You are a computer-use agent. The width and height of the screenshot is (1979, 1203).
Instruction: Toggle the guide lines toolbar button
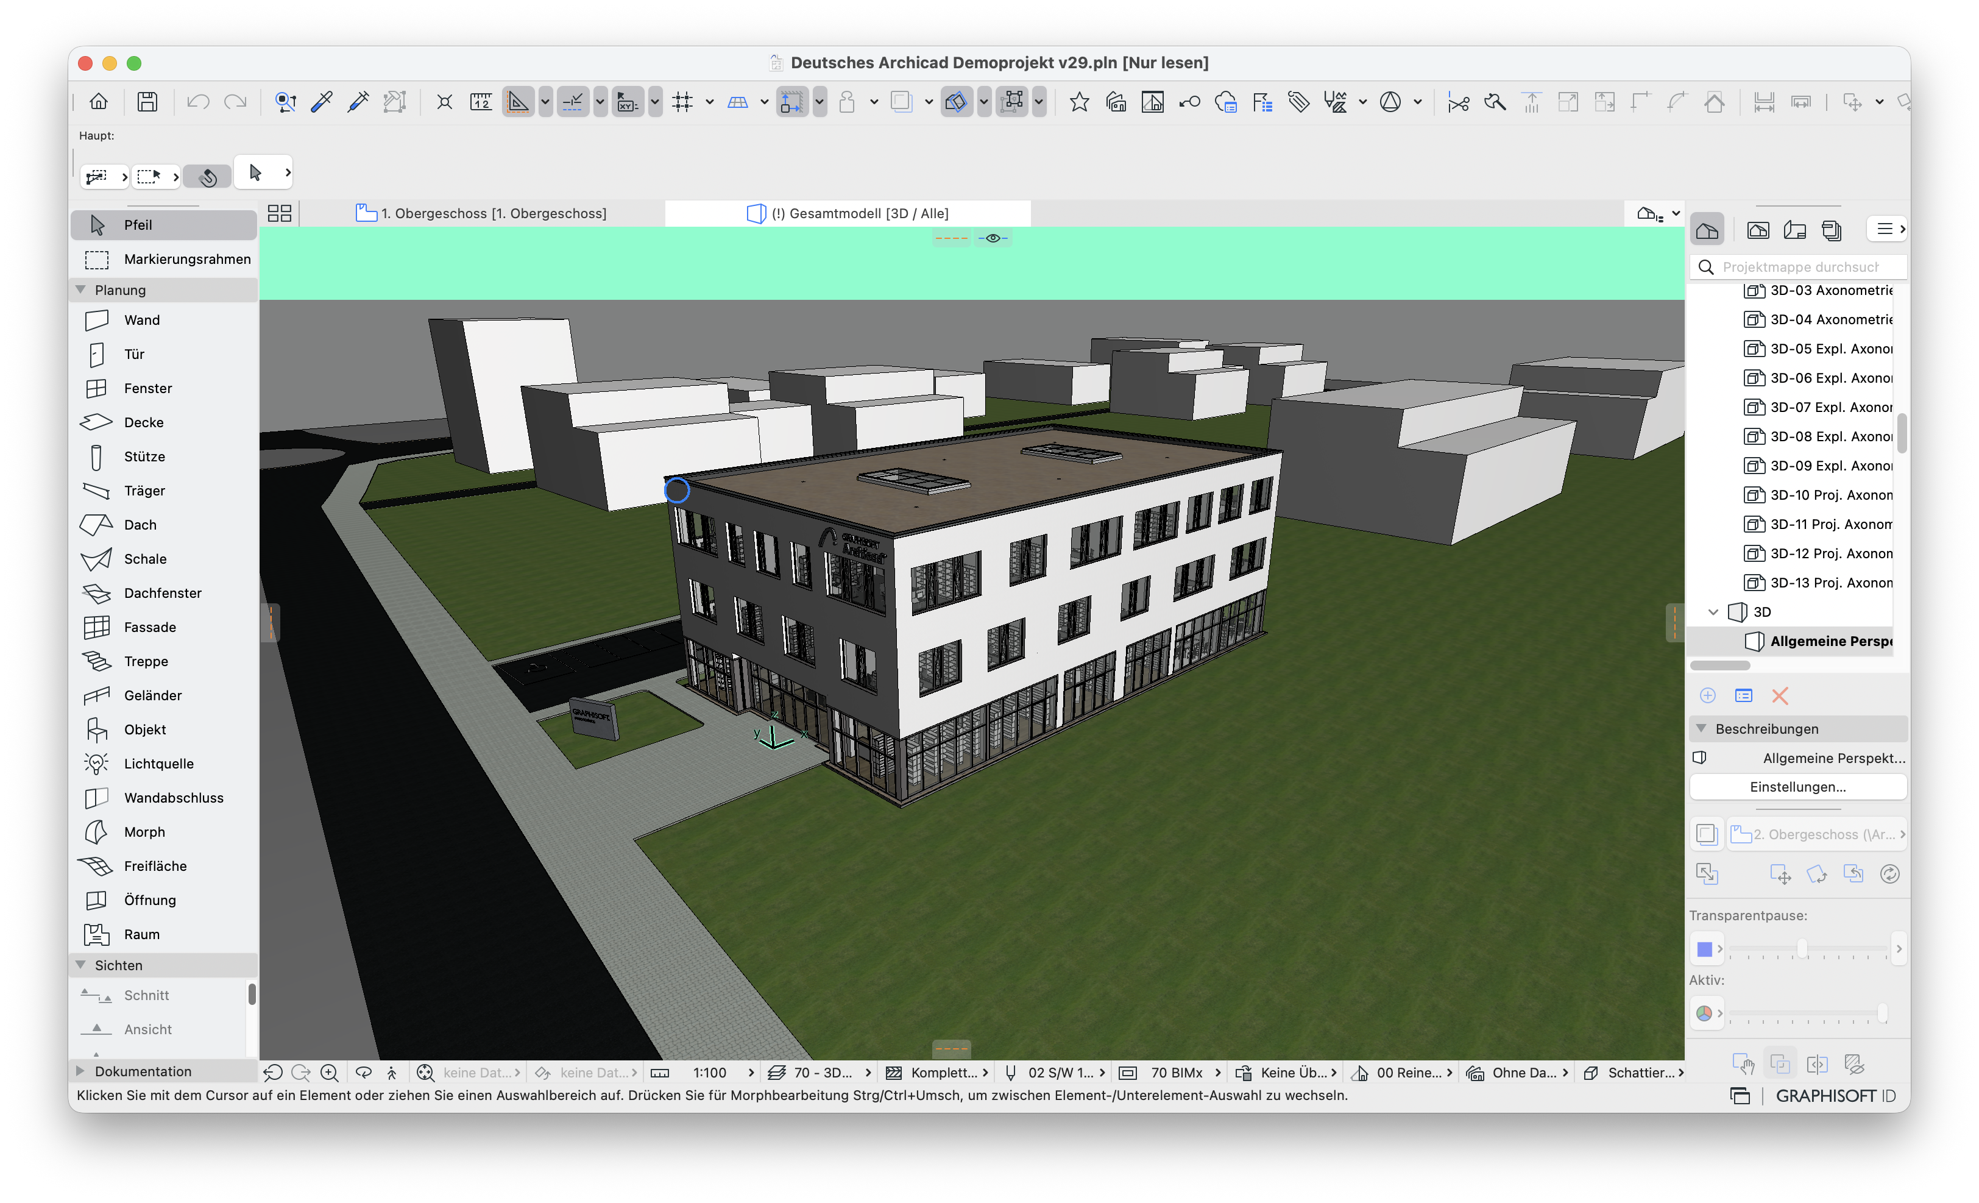[518, 102]
